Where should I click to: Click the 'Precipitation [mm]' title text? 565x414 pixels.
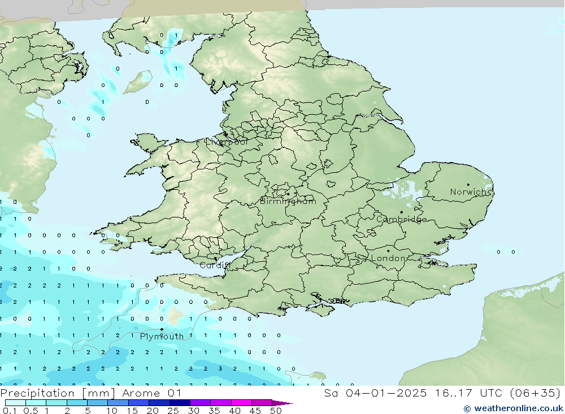click(58, 393)
